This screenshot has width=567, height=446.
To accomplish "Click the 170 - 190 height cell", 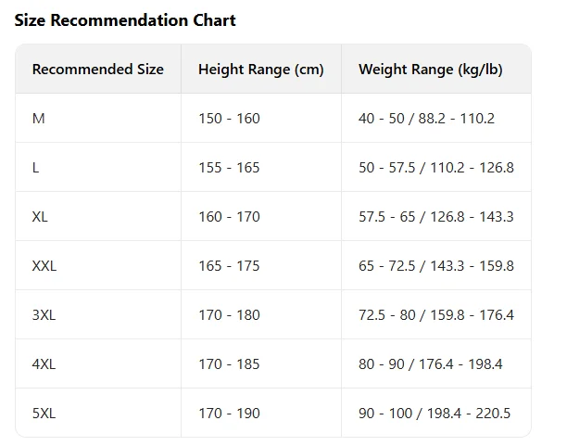I will click(229, 414).
